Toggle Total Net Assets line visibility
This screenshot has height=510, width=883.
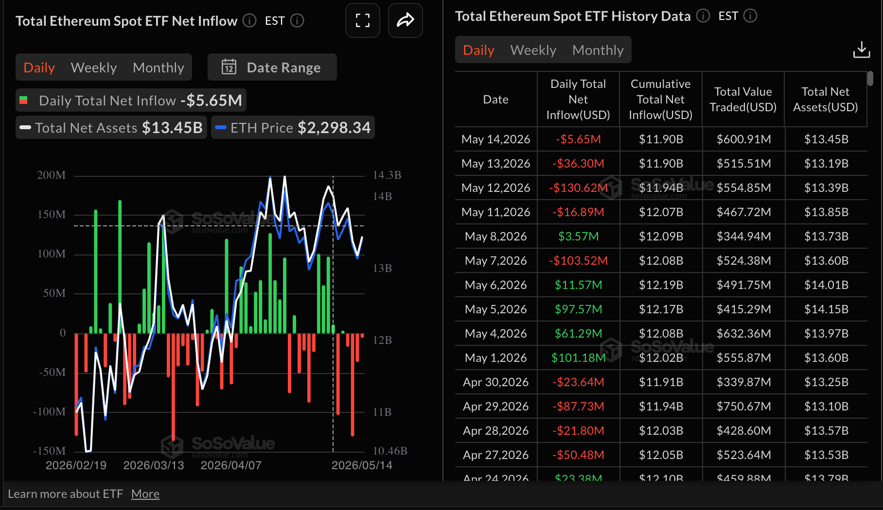111,128
